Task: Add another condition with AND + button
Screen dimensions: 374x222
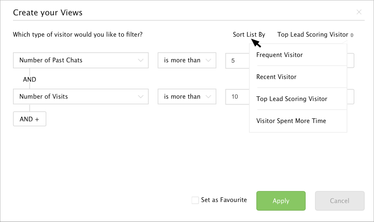Action: point(29,119)
